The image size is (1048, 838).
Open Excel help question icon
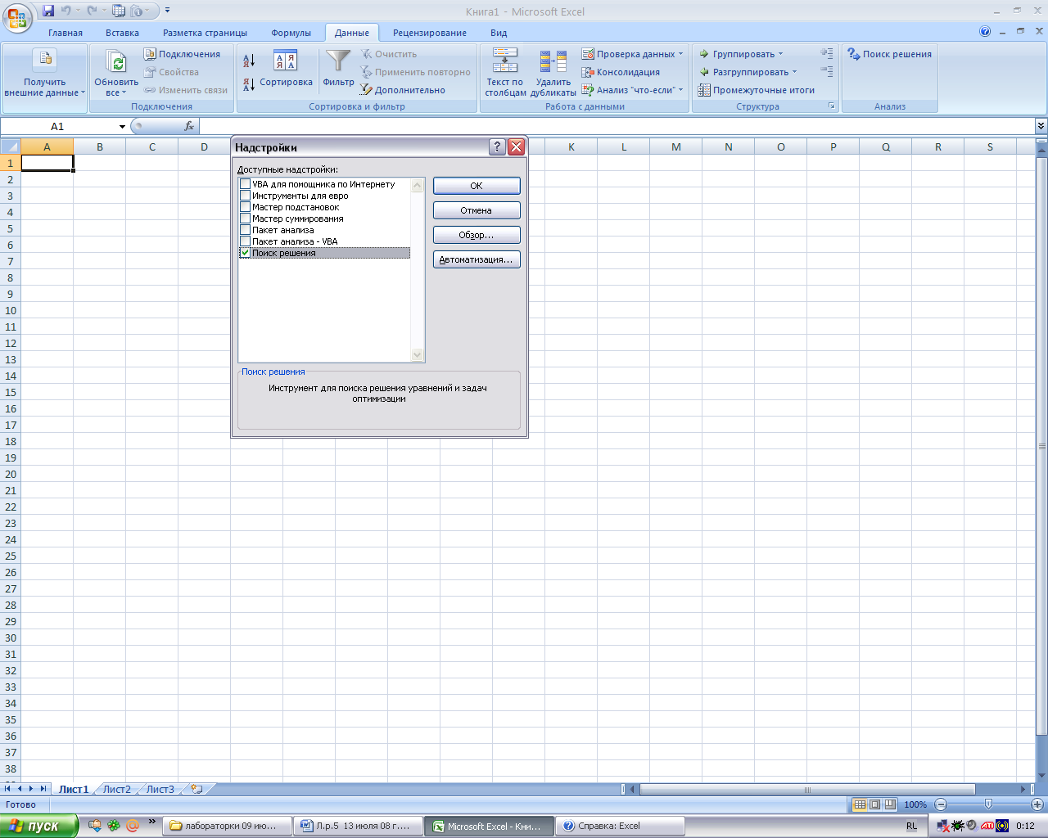[x=985, y=32]
